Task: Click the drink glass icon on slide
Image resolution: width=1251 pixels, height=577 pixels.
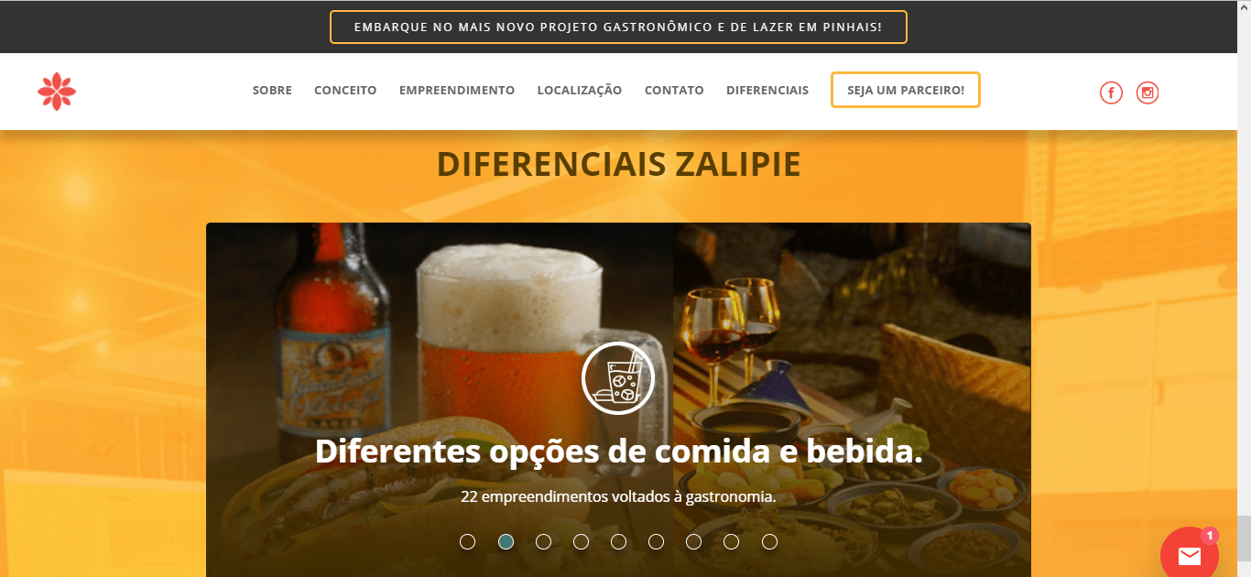Action: click(x=618, y=377)
